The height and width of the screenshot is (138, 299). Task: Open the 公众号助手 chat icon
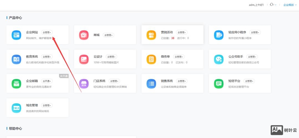[219, 59]
